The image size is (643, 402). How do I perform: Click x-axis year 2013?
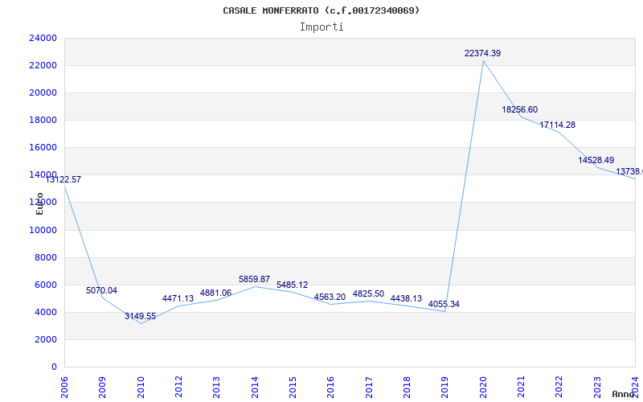(x=216, y=387)
